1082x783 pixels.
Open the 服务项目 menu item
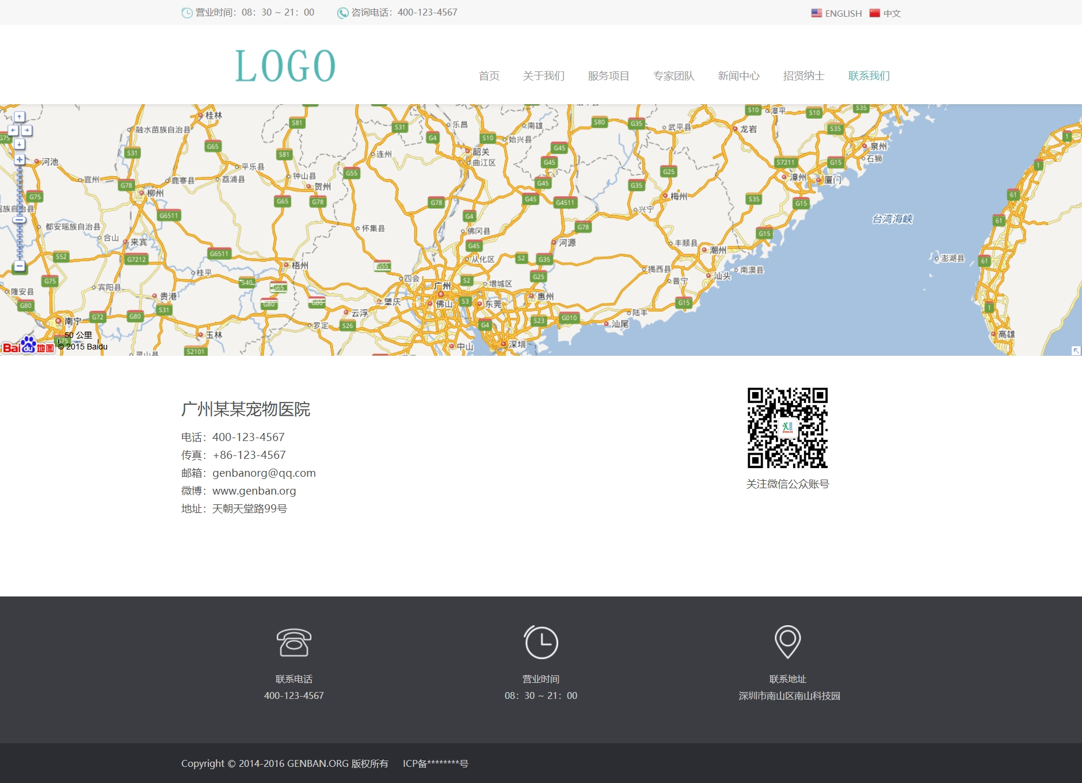tap(608, 76)
